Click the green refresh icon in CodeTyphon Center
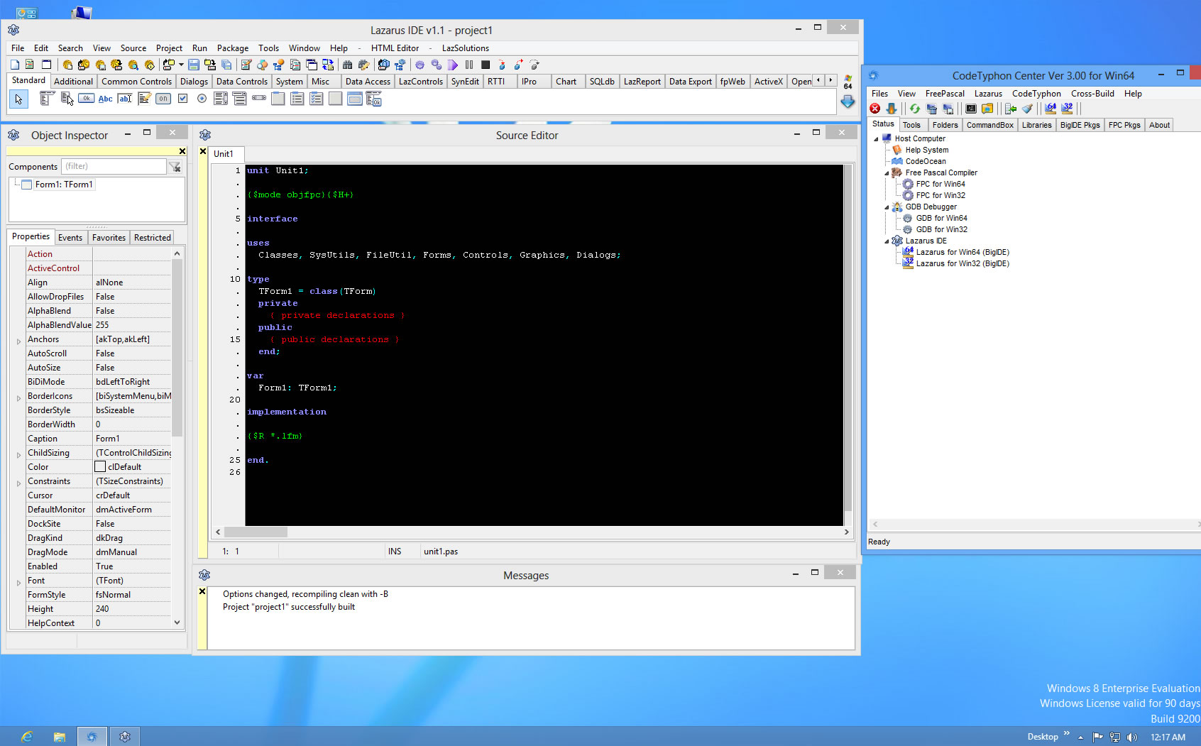The height and width of the screenshot is (746, 1201). tap(915, 109)
